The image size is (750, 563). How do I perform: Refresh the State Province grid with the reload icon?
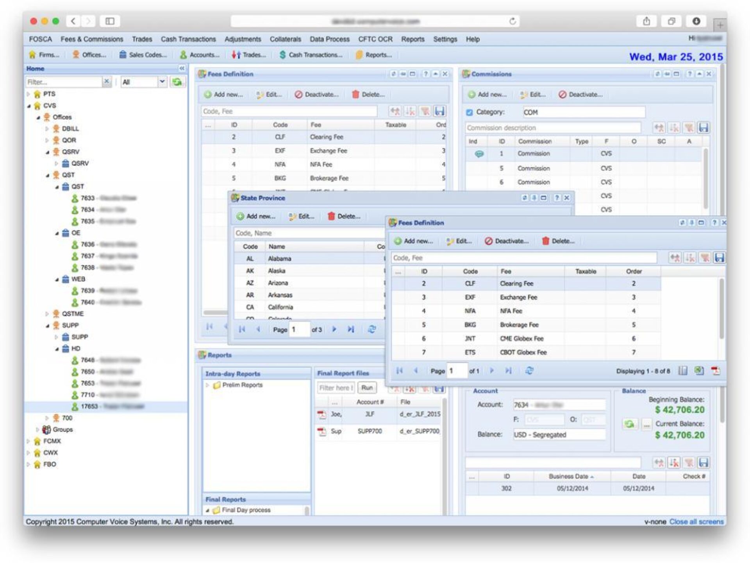[x=372, y=329]
